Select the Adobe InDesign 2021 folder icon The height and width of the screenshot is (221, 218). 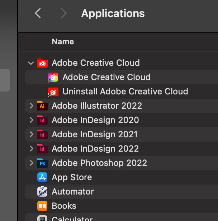42,134
